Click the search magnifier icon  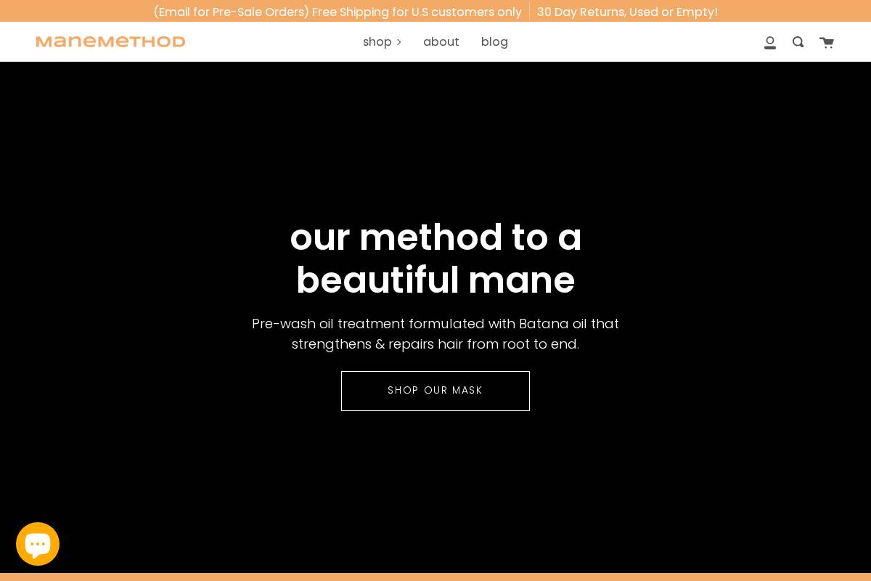(x=798, y=42)
